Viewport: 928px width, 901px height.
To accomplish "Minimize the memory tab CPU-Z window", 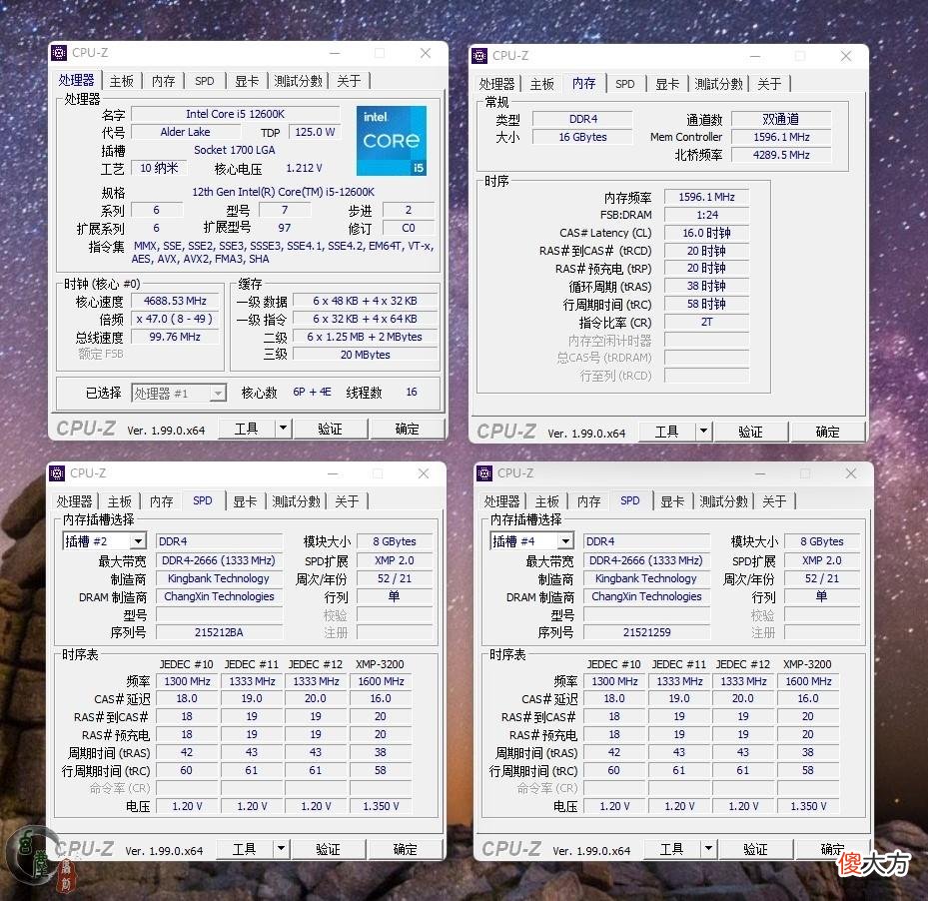I will click(755, 56).
